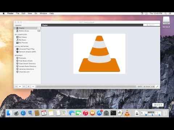Click the Play button in VLC
Screen dimensions: 174x130
tap(20, 86)
